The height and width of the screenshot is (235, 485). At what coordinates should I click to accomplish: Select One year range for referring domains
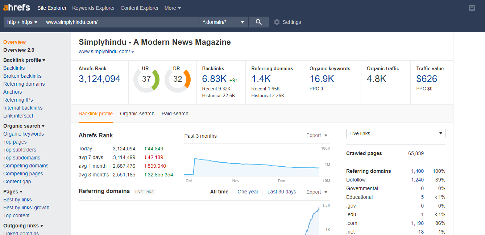point(248,192)
